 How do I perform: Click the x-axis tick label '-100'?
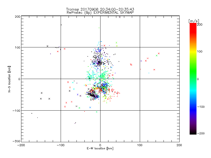[61, 145]
